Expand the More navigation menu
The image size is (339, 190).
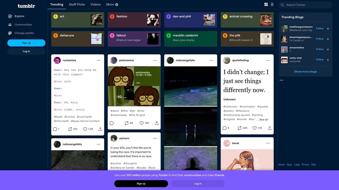pos(112,4)
